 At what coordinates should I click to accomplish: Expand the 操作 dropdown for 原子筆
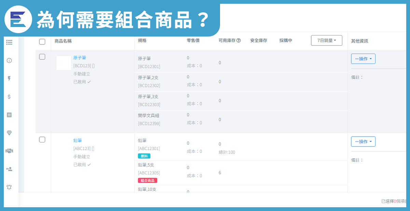(x=363, y=59)
